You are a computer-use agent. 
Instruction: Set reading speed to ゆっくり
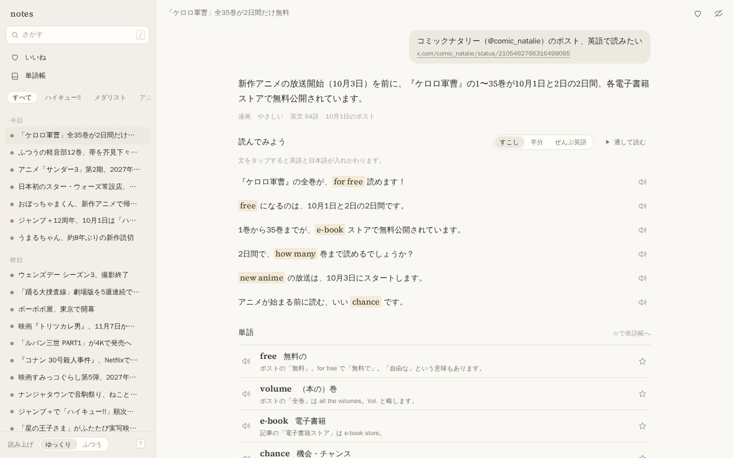(x=58, y=444)
